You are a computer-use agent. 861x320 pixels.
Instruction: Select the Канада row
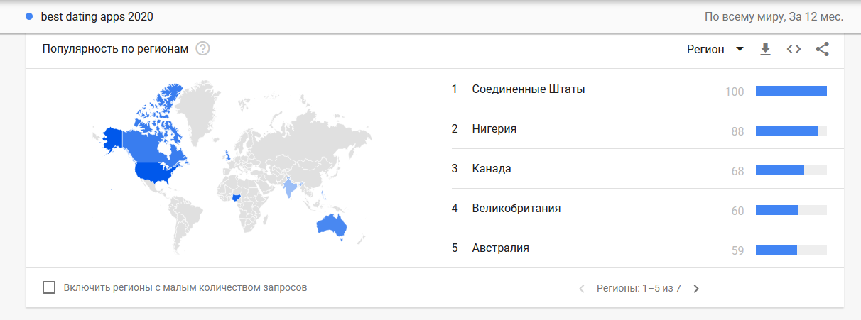[x=639, y=169]
